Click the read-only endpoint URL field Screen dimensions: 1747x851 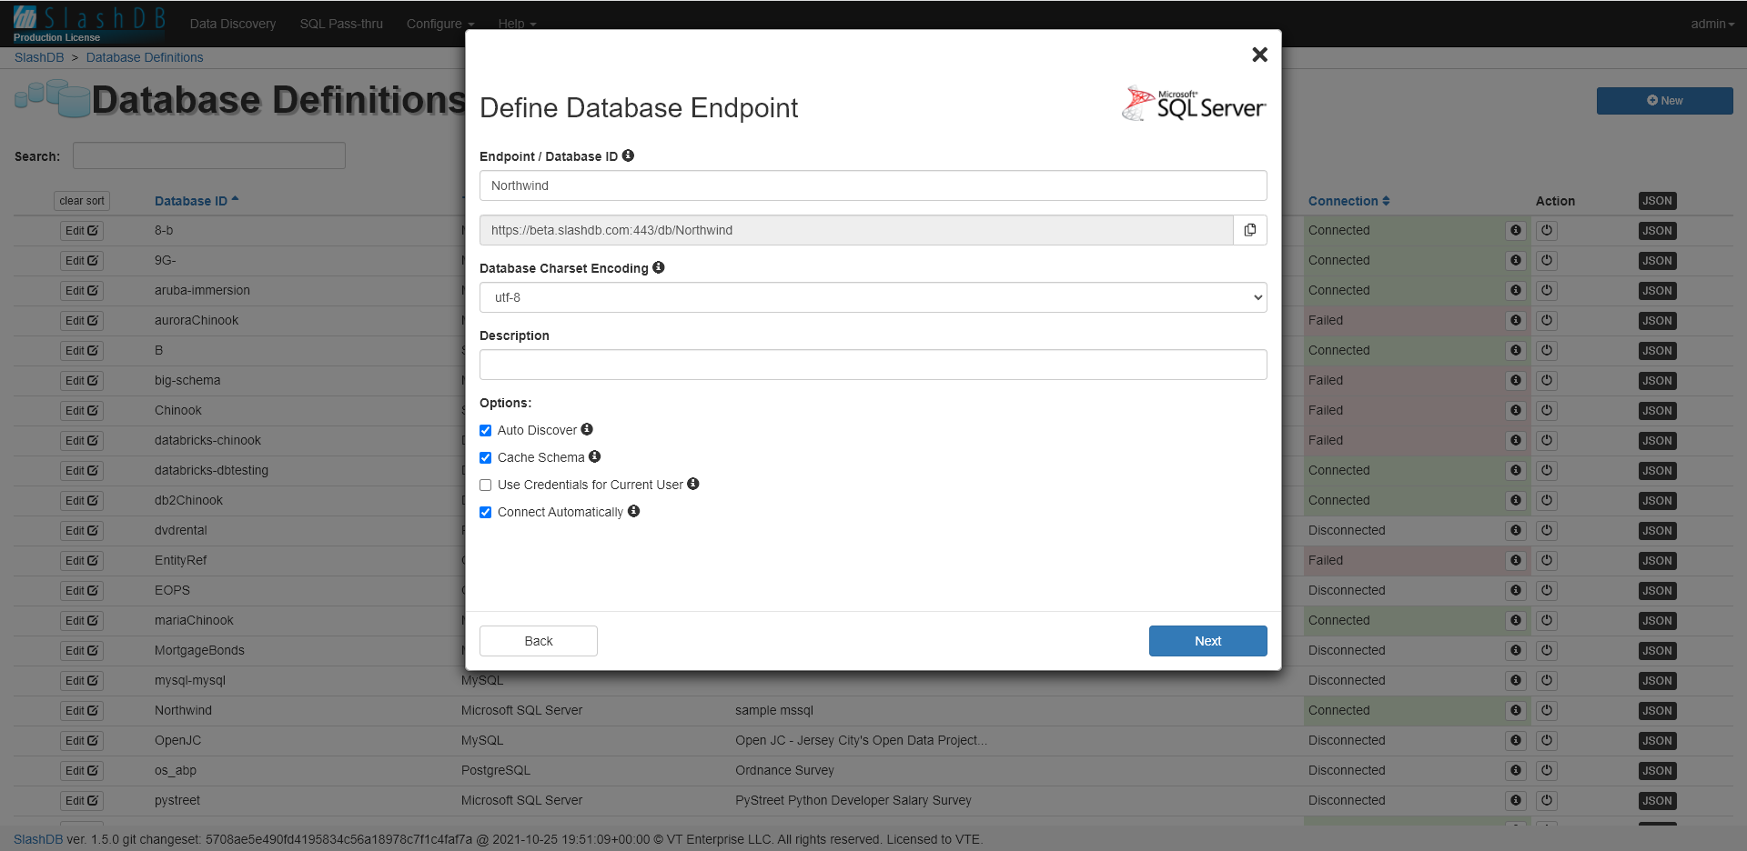pyautogui.click(x=856, y=230)
